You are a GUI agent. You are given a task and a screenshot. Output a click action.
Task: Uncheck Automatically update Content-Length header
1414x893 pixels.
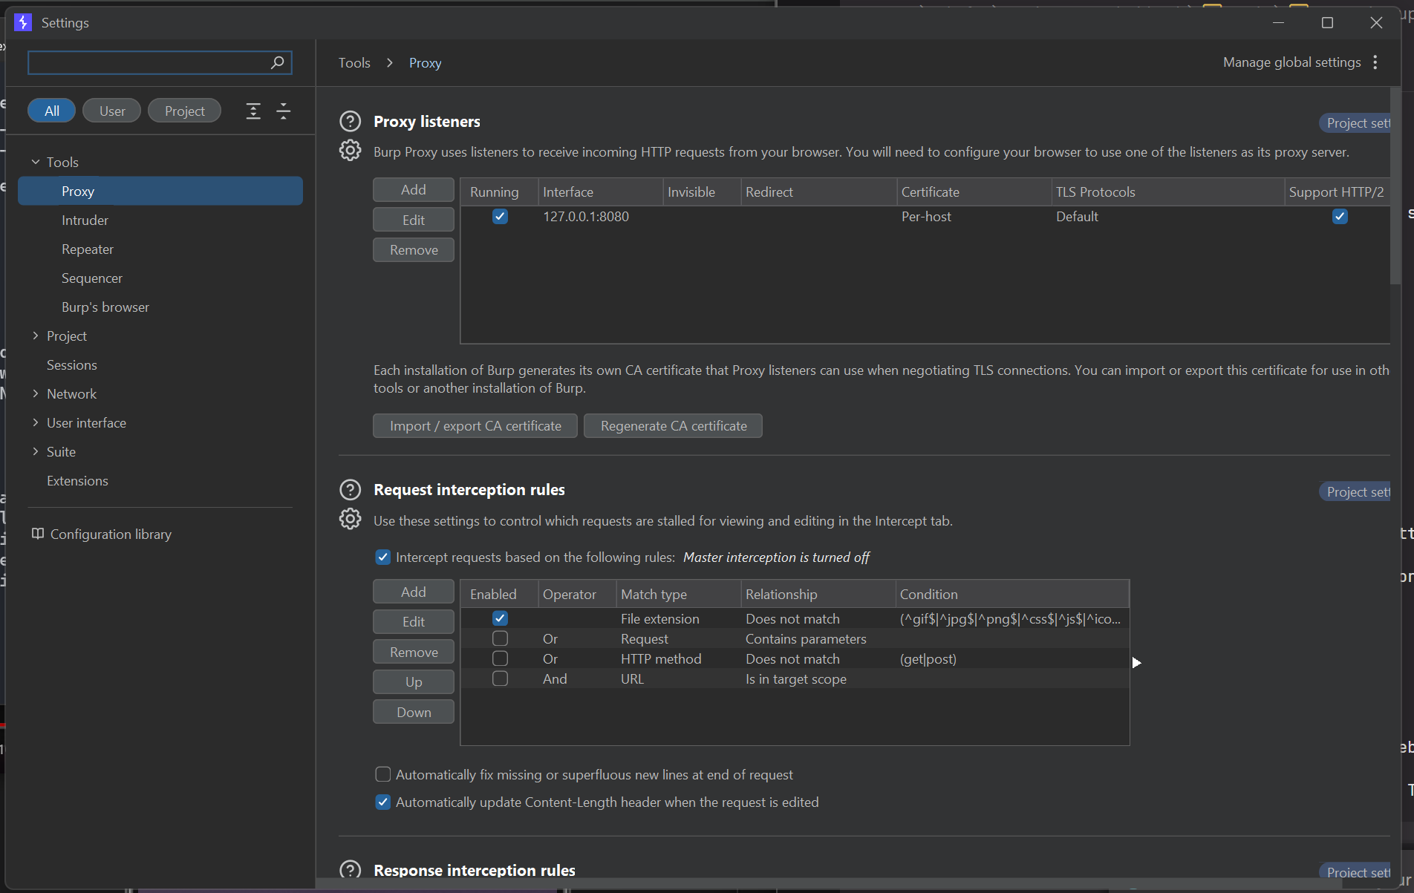point(383,802)
